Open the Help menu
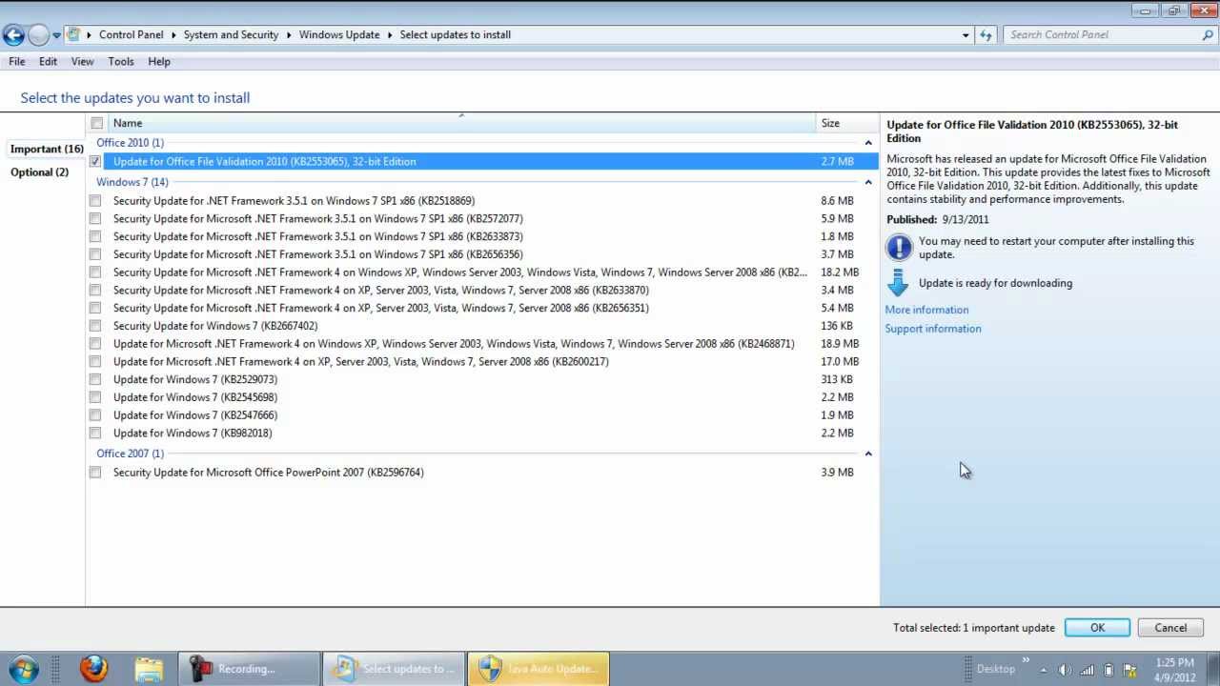Viewport: 1220px width, 686px height. tap(159, 61)
